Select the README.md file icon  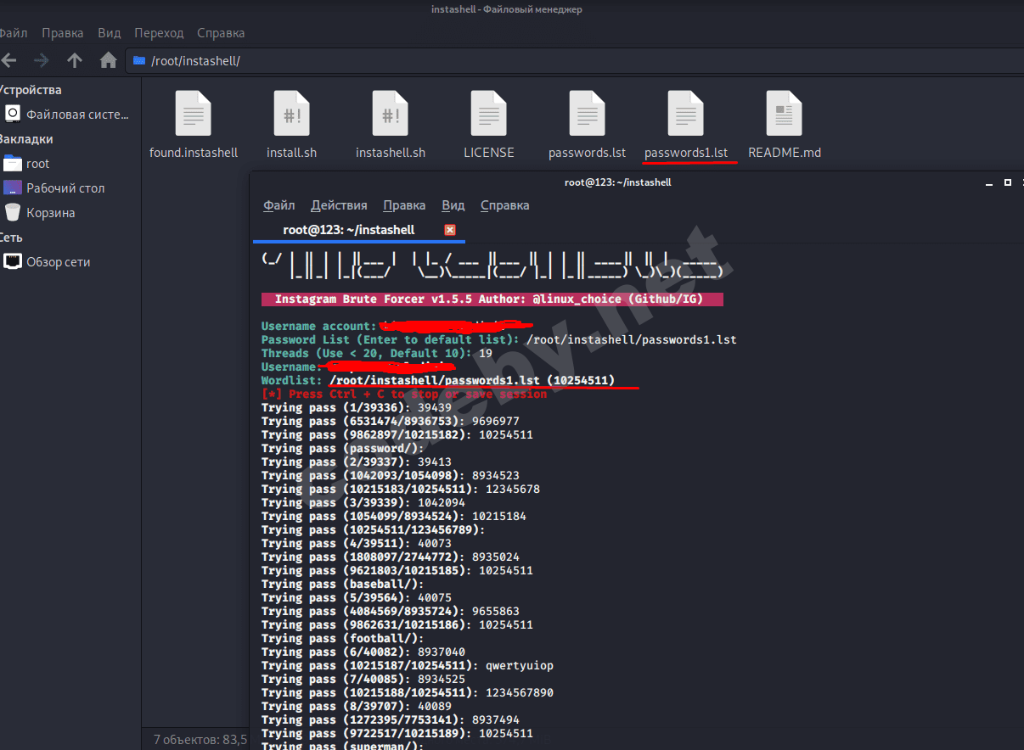click(785, 113)
